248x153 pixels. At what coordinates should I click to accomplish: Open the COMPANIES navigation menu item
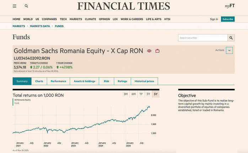pos(49,19)
